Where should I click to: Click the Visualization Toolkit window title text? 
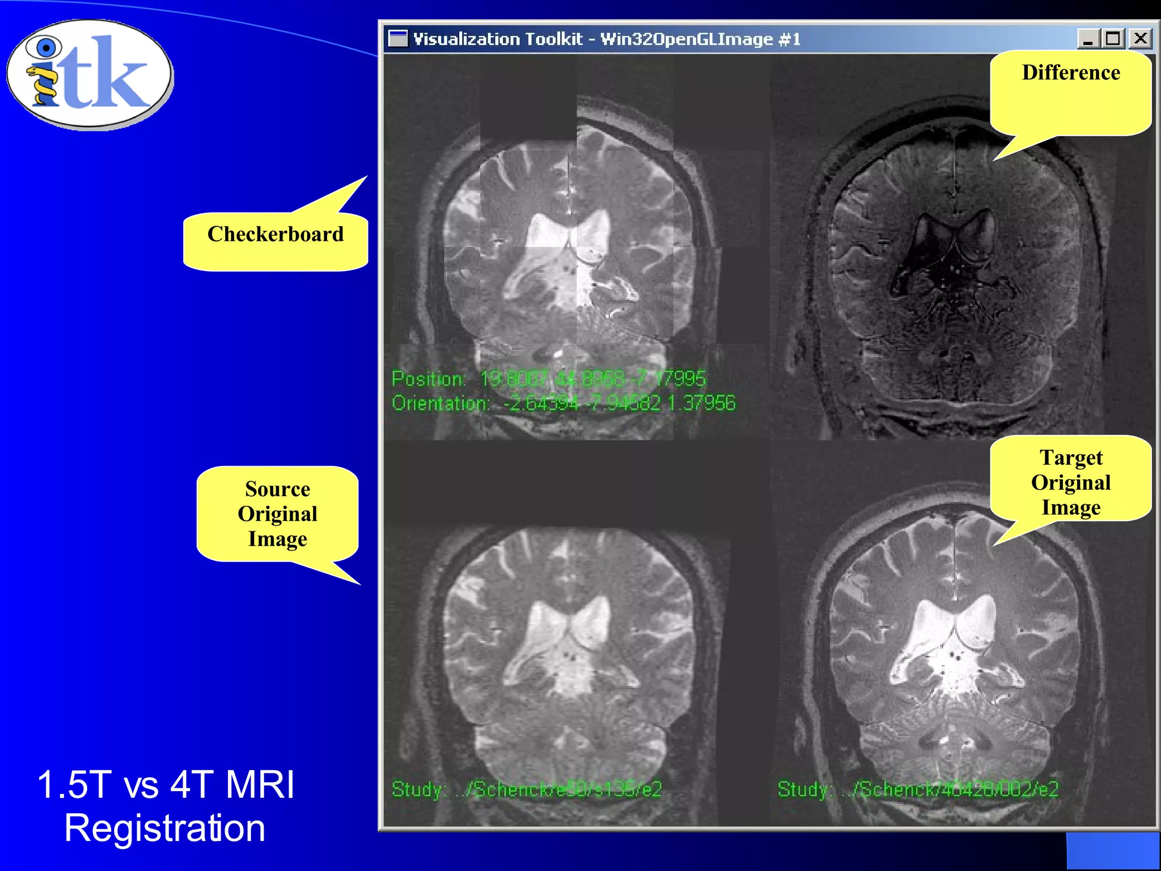[607, 39]
